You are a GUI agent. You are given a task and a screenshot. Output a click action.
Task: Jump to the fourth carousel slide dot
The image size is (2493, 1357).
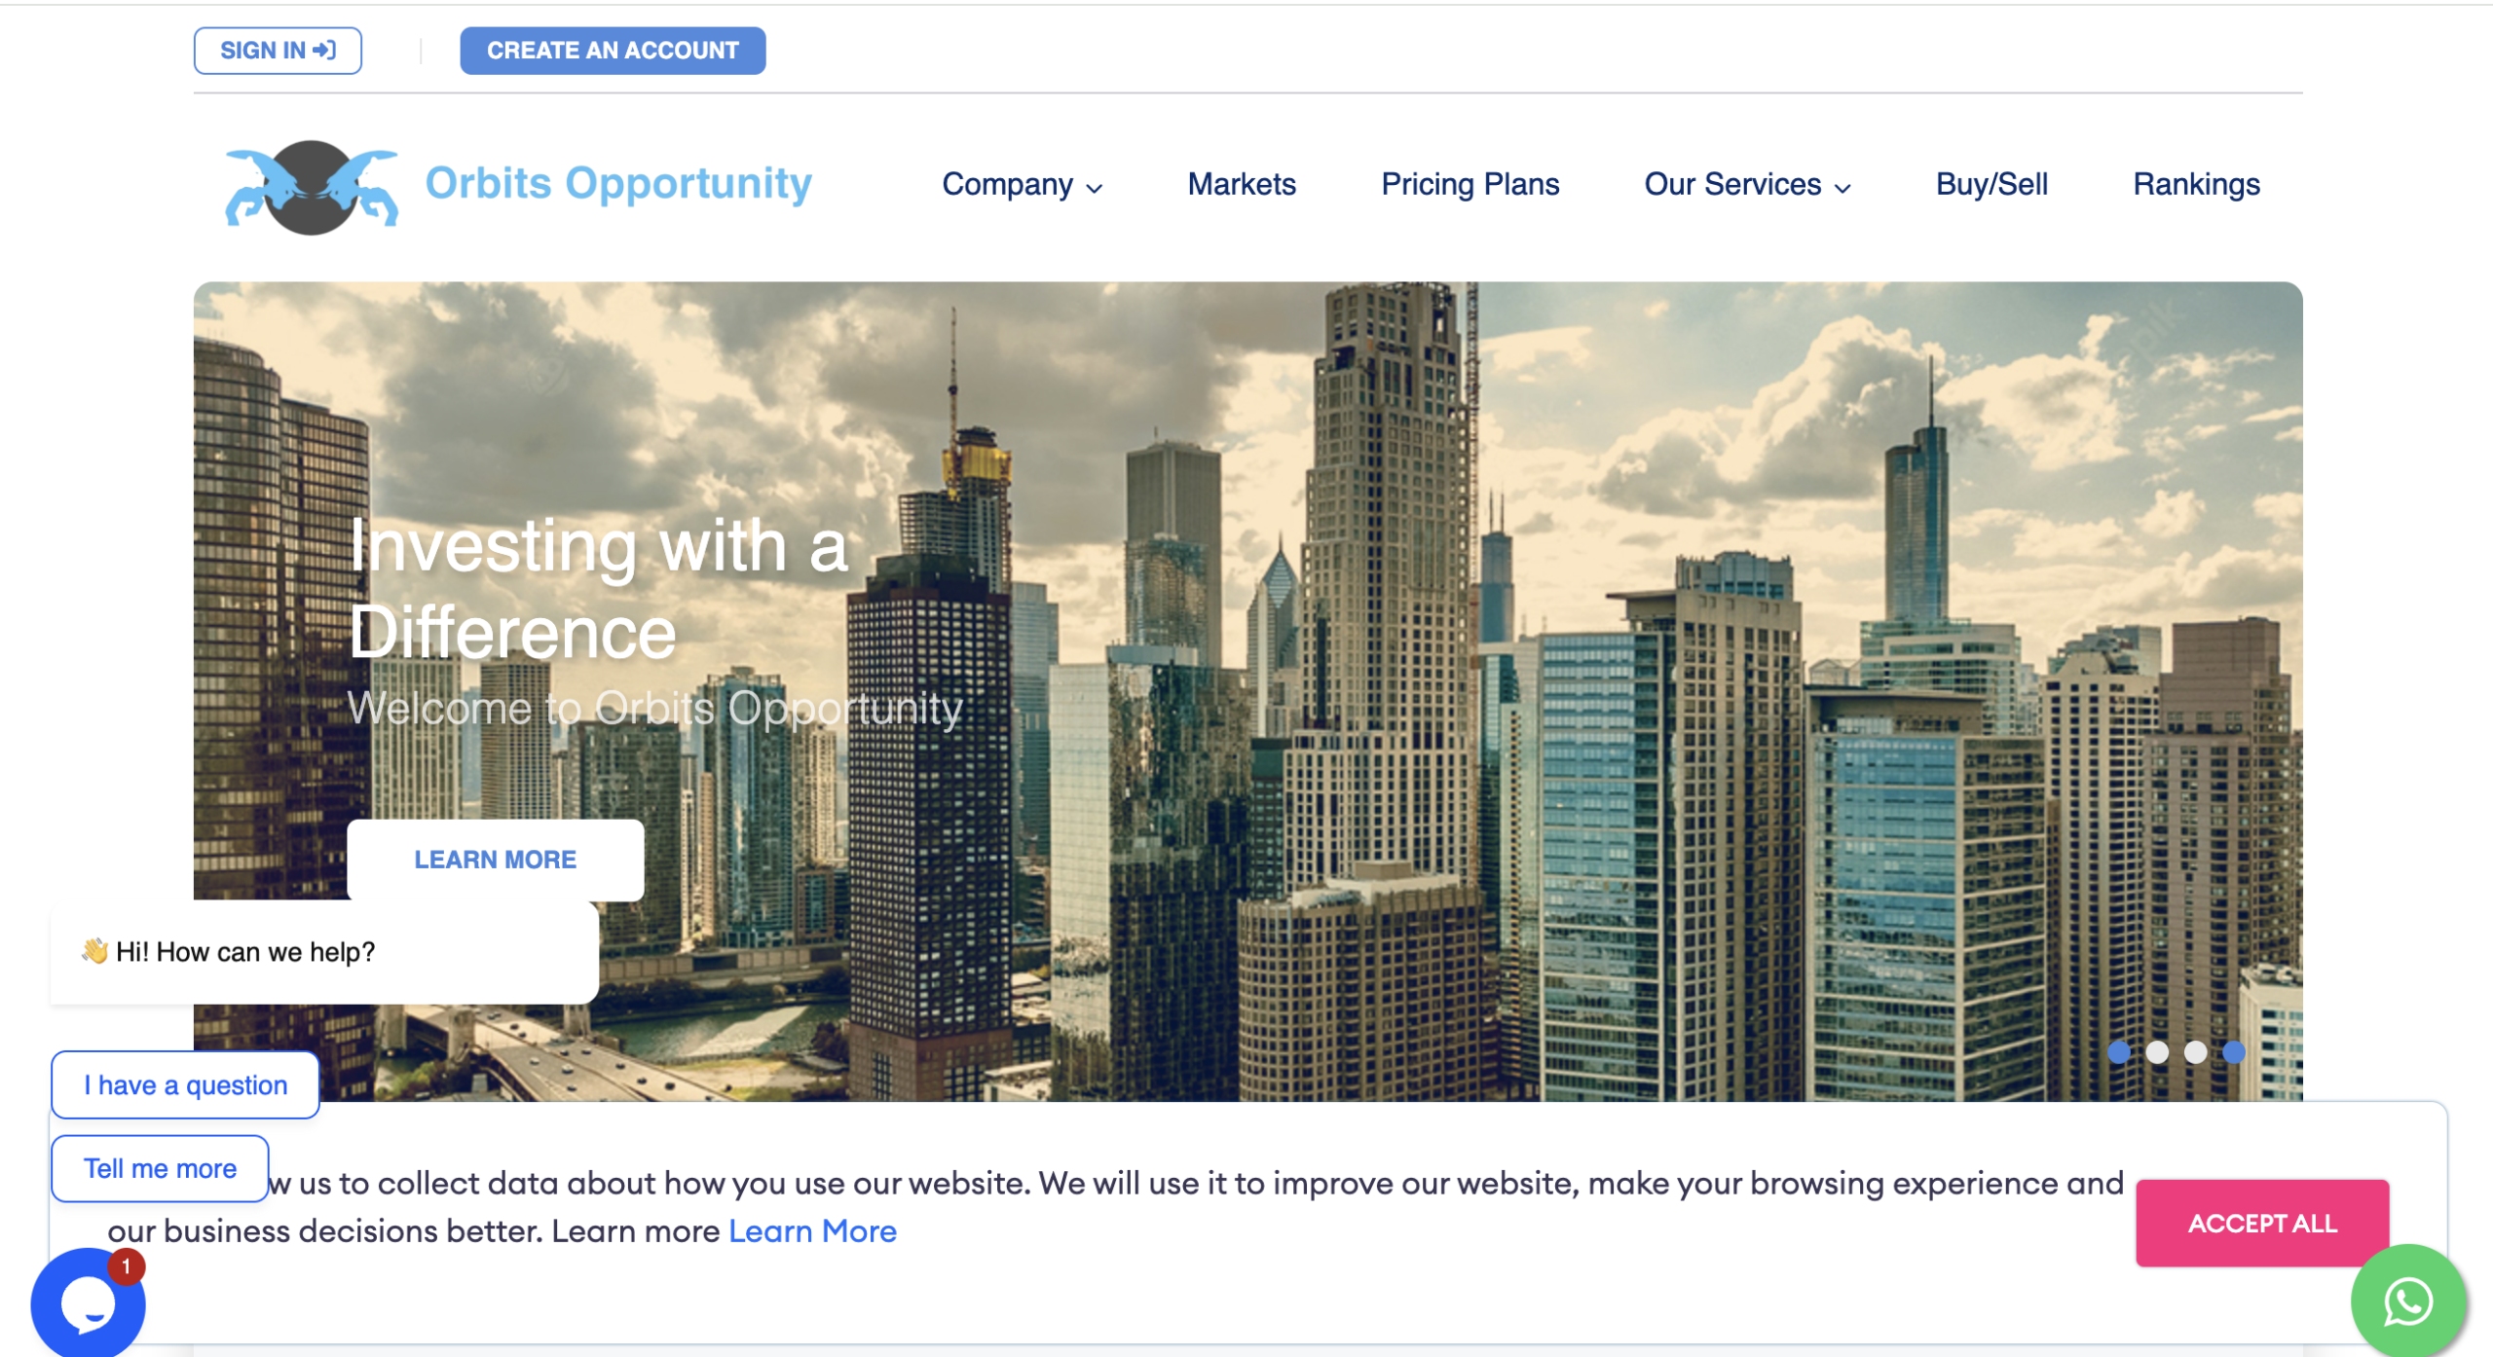tap(2234, 1052)
